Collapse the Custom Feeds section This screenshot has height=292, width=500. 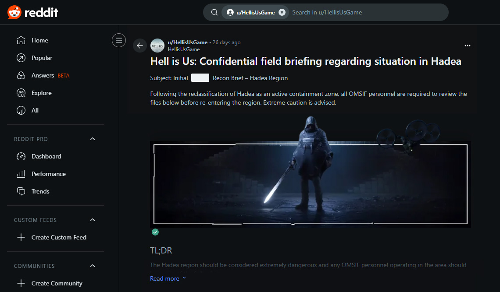[93, 220]
